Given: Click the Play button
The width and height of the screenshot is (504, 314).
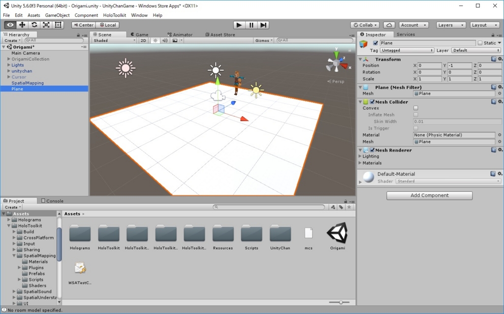Looking at the screenshot, I should point(239,25).
